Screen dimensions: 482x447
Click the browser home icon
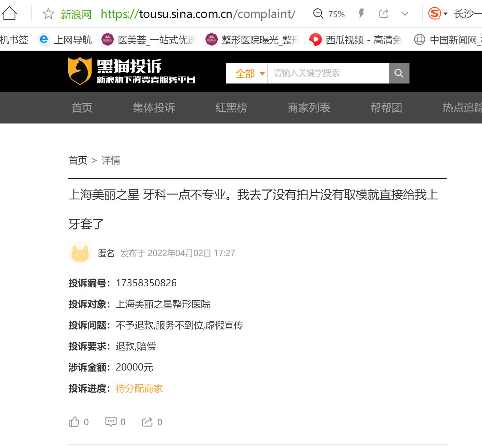pyautogui.click(x=9, y=14)
